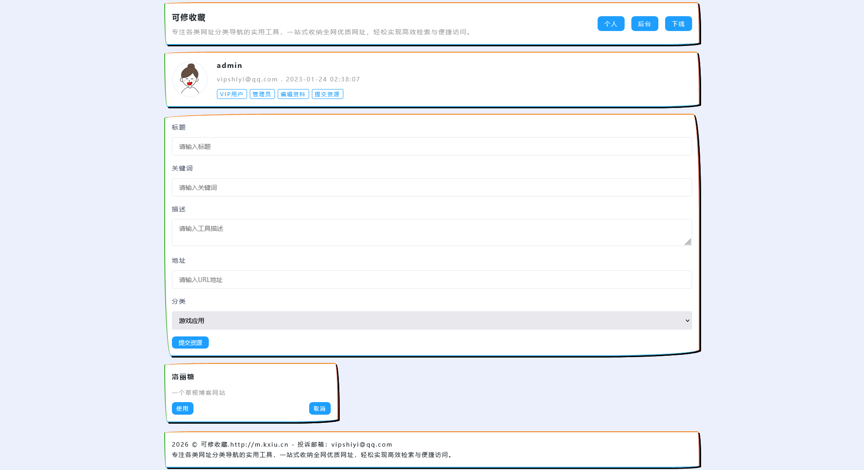The image size is (864, 470).
Task: Select the VIP用户 tag
Action: 232,94
